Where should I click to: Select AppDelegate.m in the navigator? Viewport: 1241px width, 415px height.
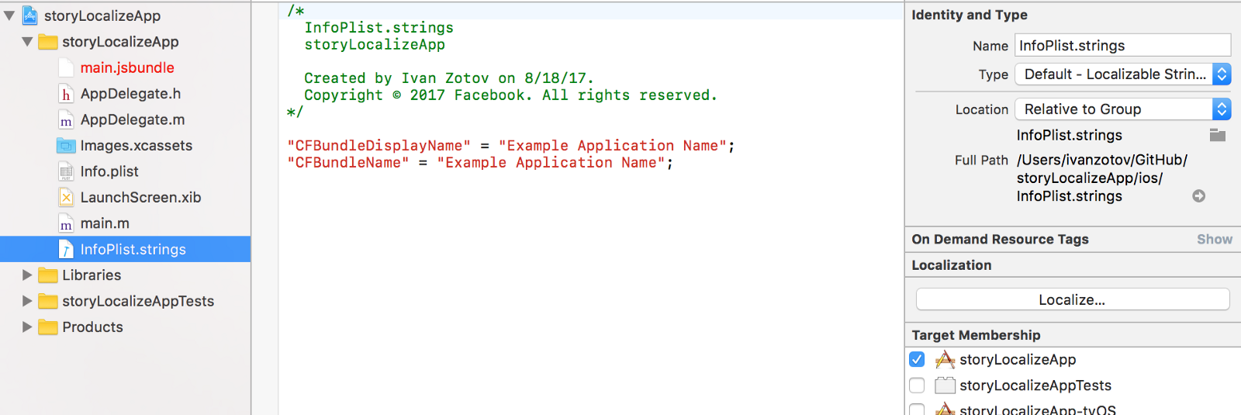[x=132, y=120]
